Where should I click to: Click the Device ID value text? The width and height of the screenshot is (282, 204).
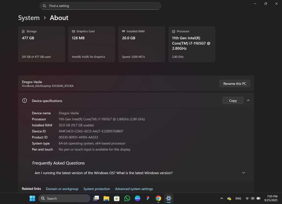pyautogui.click(x=91, y=131)
